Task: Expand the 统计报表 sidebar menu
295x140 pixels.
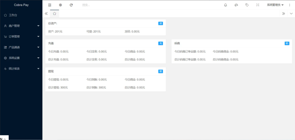Action: (21, 69)
